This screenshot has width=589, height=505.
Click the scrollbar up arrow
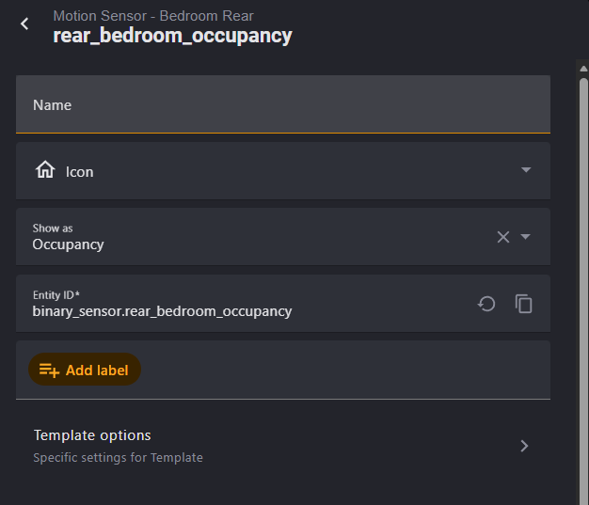coord(583,67)
